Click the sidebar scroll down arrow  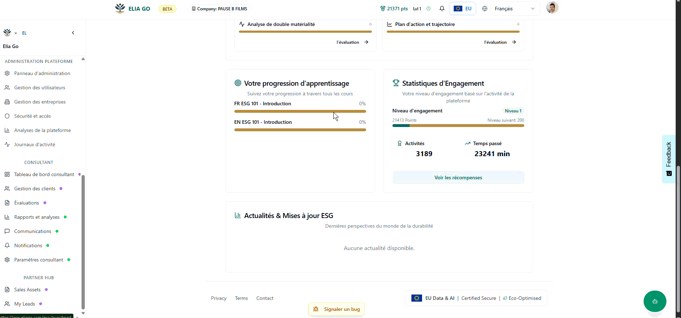click(83, 313)
